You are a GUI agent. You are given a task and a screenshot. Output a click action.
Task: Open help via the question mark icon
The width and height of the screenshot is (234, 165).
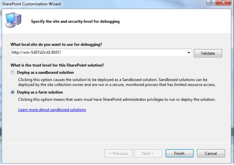(211, 3)
